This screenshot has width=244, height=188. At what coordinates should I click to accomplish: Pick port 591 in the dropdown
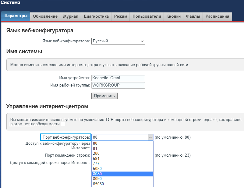pyautogui.click(x=122, y=158)
